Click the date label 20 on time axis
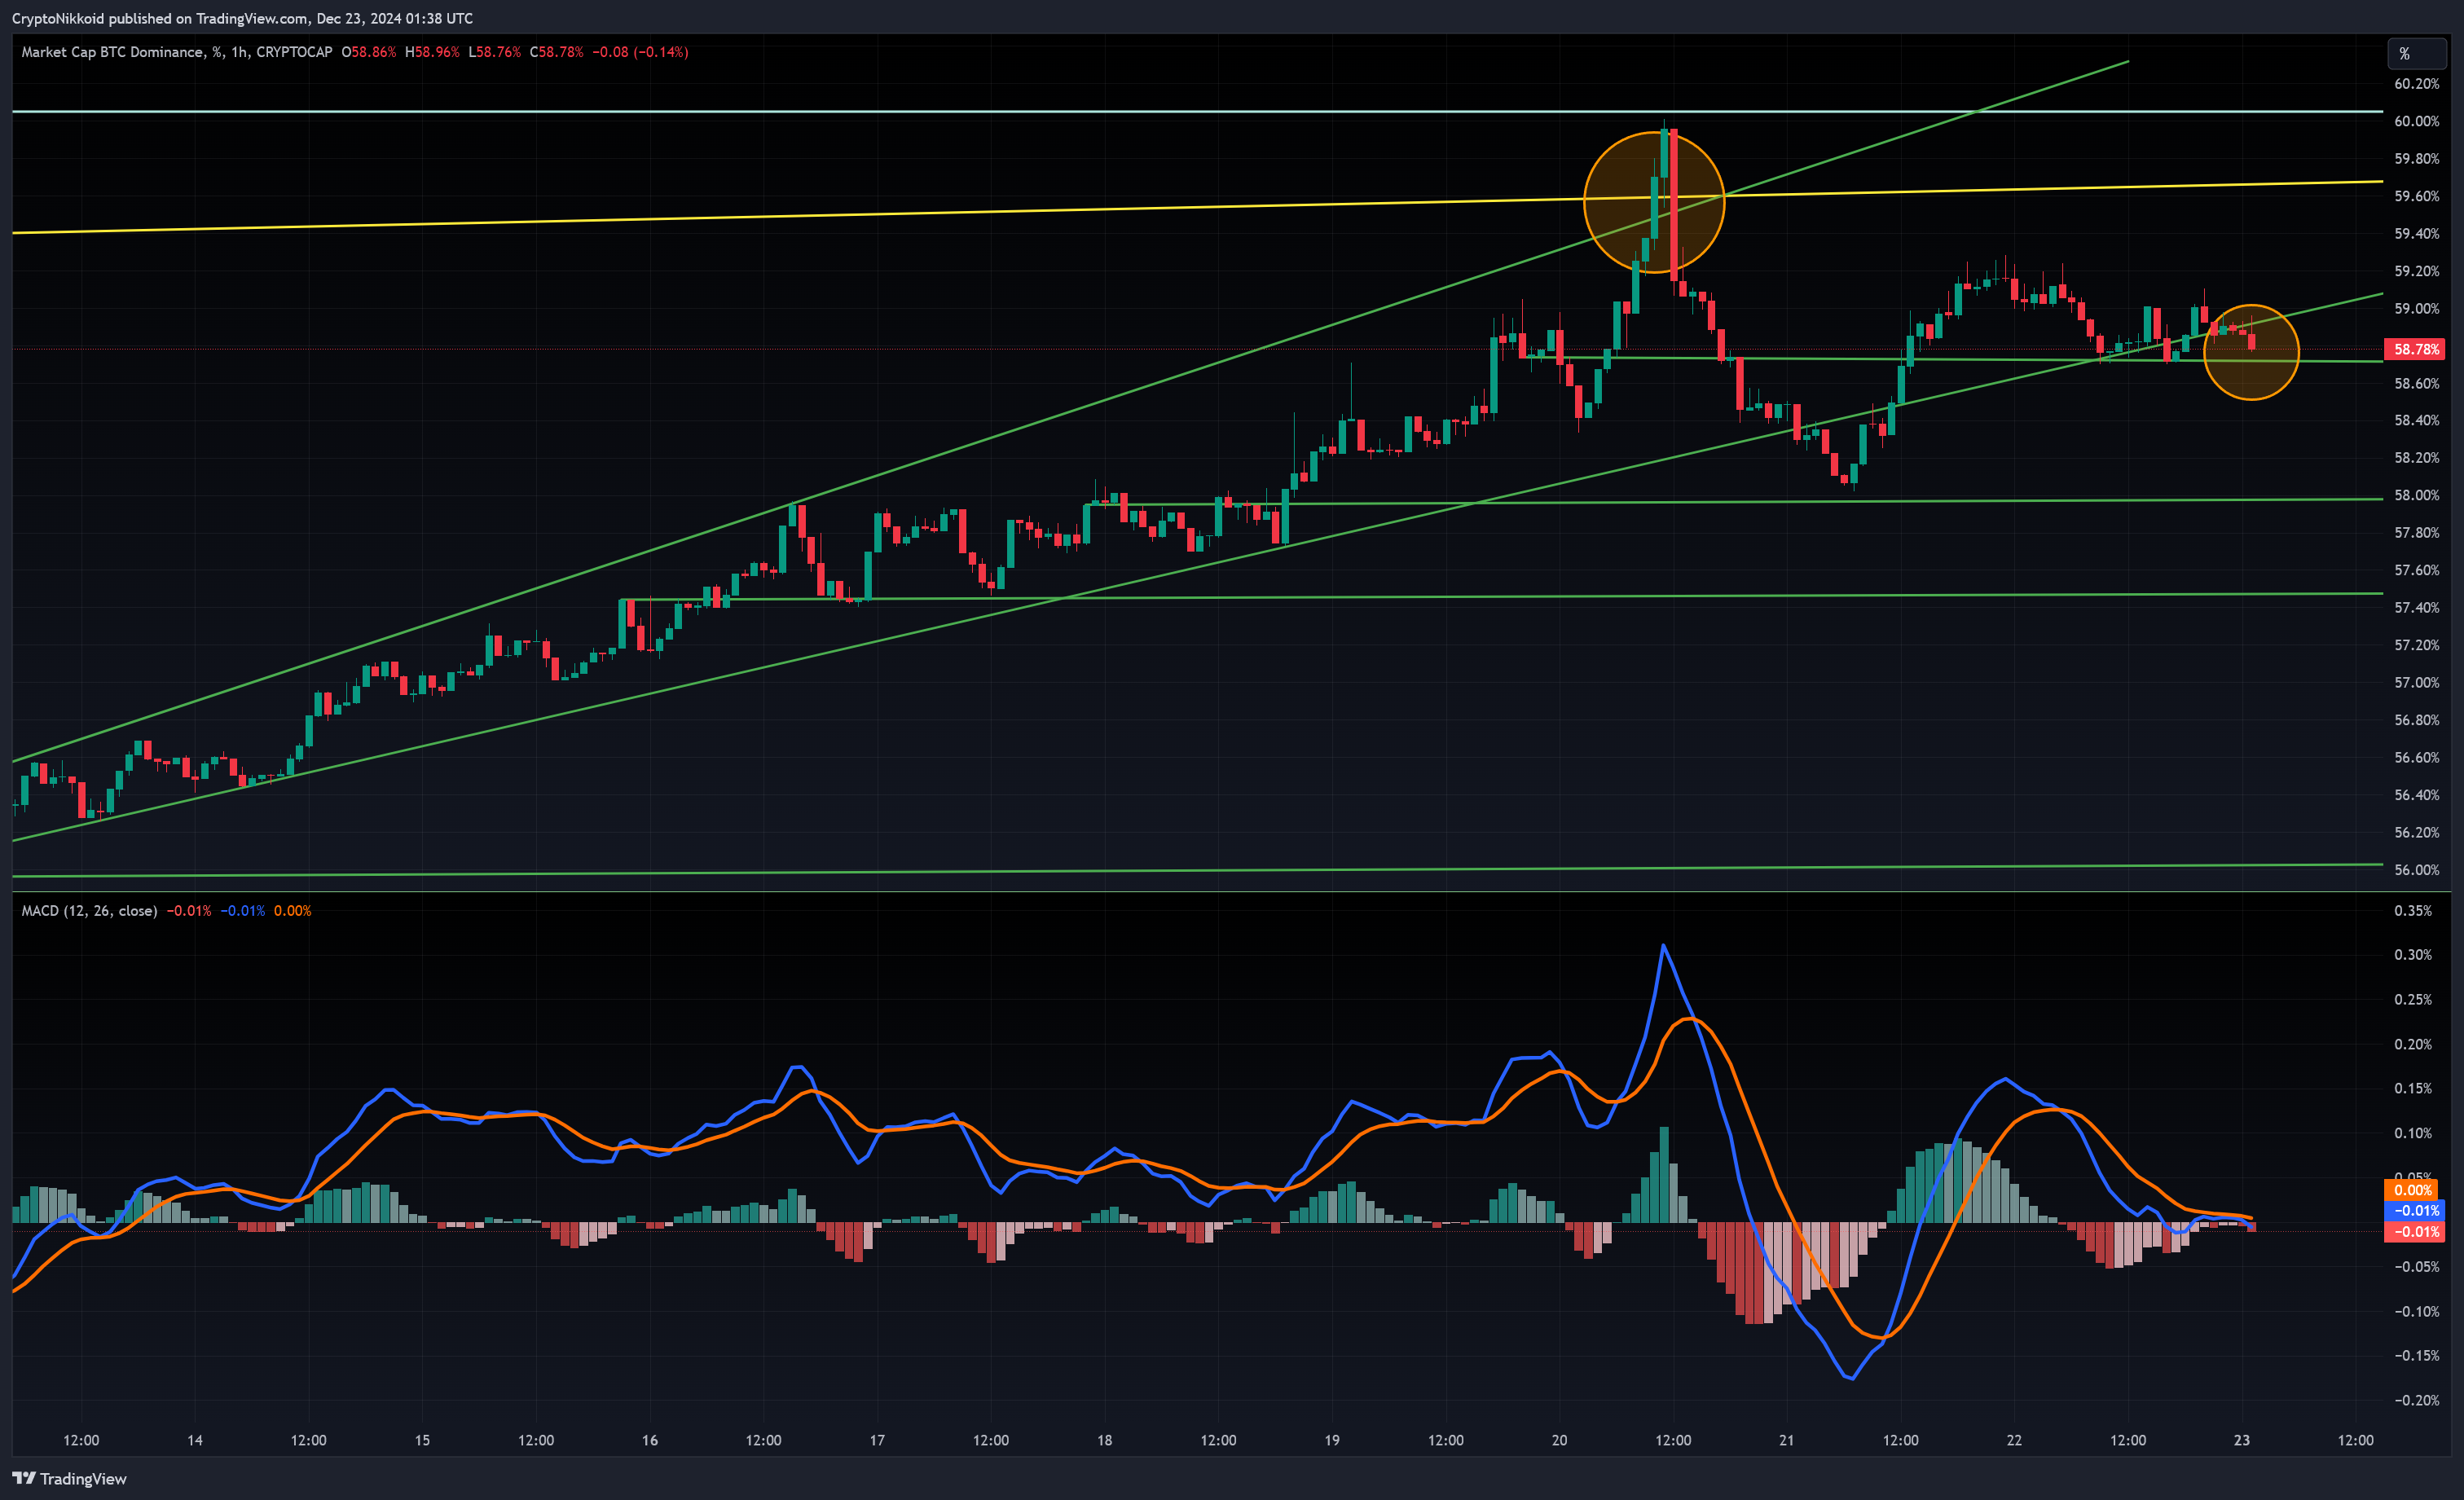 [x=1559, y=1440]
